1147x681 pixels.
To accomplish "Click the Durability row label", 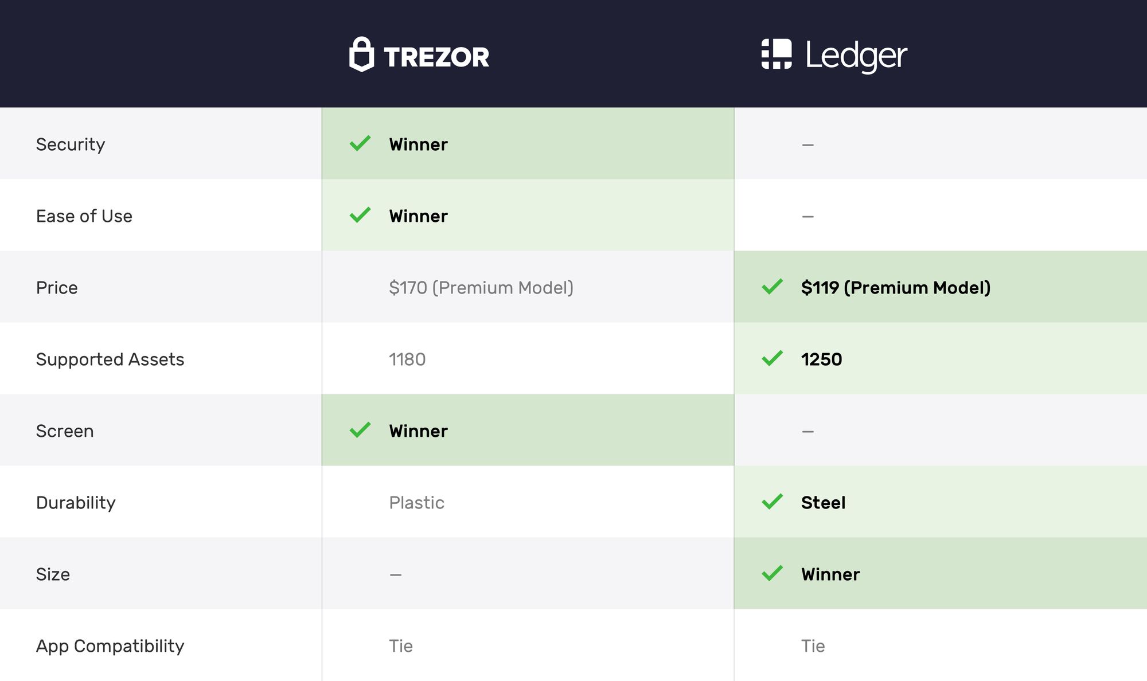I will pyautogui.click(x=76, y=503).
